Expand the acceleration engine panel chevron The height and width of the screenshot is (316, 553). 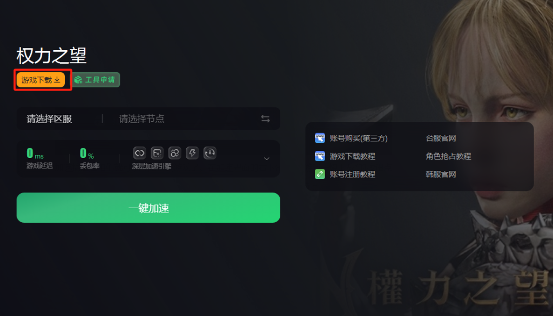point(267,159)
